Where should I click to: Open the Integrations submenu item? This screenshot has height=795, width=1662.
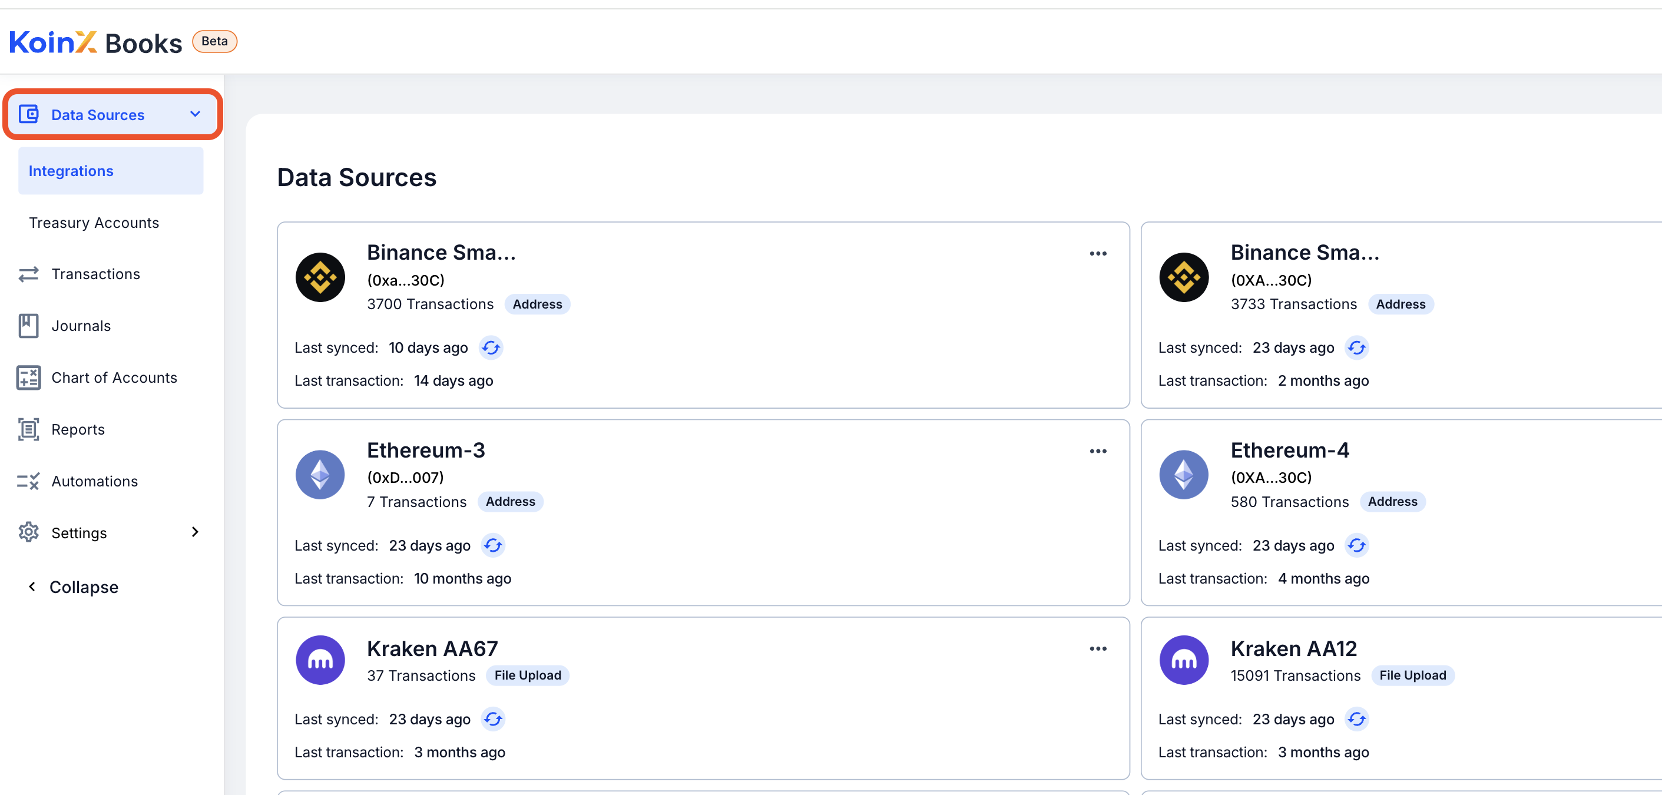click(x=111, y=171)
